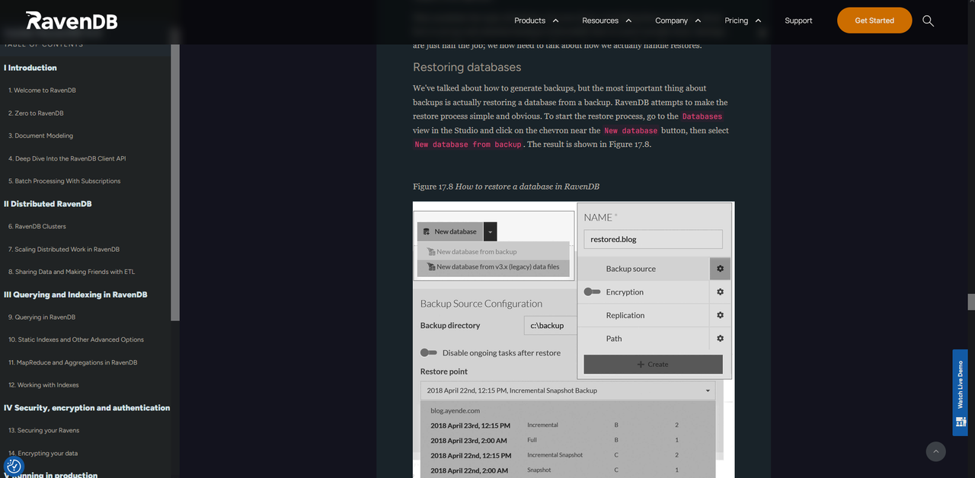975x478 pixels.
Task: Select 2018 April 22nd, 2:00 AM Snapshot
Action: click(x=568, y=470)
